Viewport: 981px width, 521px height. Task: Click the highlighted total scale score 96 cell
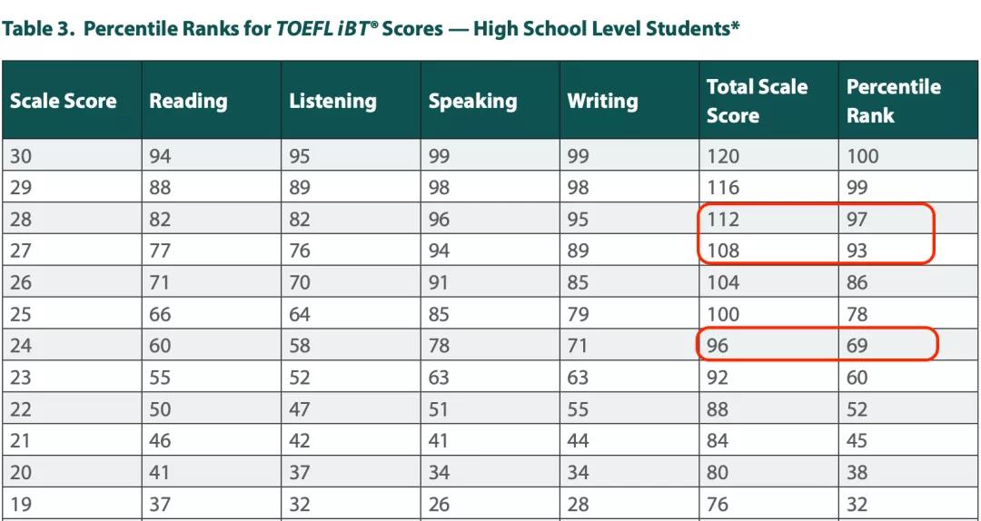coord(718,346)
